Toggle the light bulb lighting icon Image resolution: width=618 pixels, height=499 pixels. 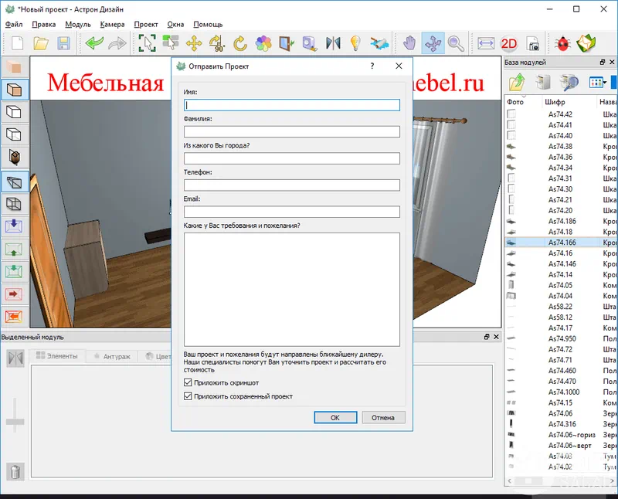coord(355,43)
